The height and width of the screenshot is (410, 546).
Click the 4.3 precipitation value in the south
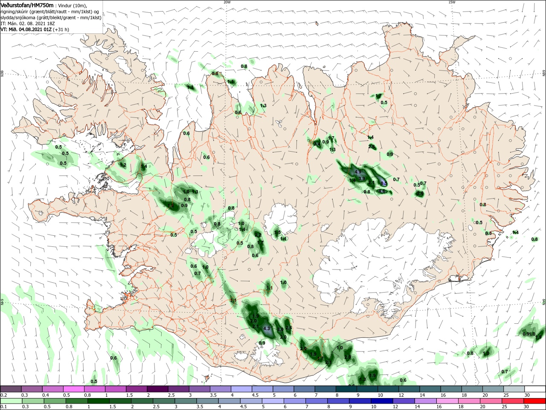point(267,328)
